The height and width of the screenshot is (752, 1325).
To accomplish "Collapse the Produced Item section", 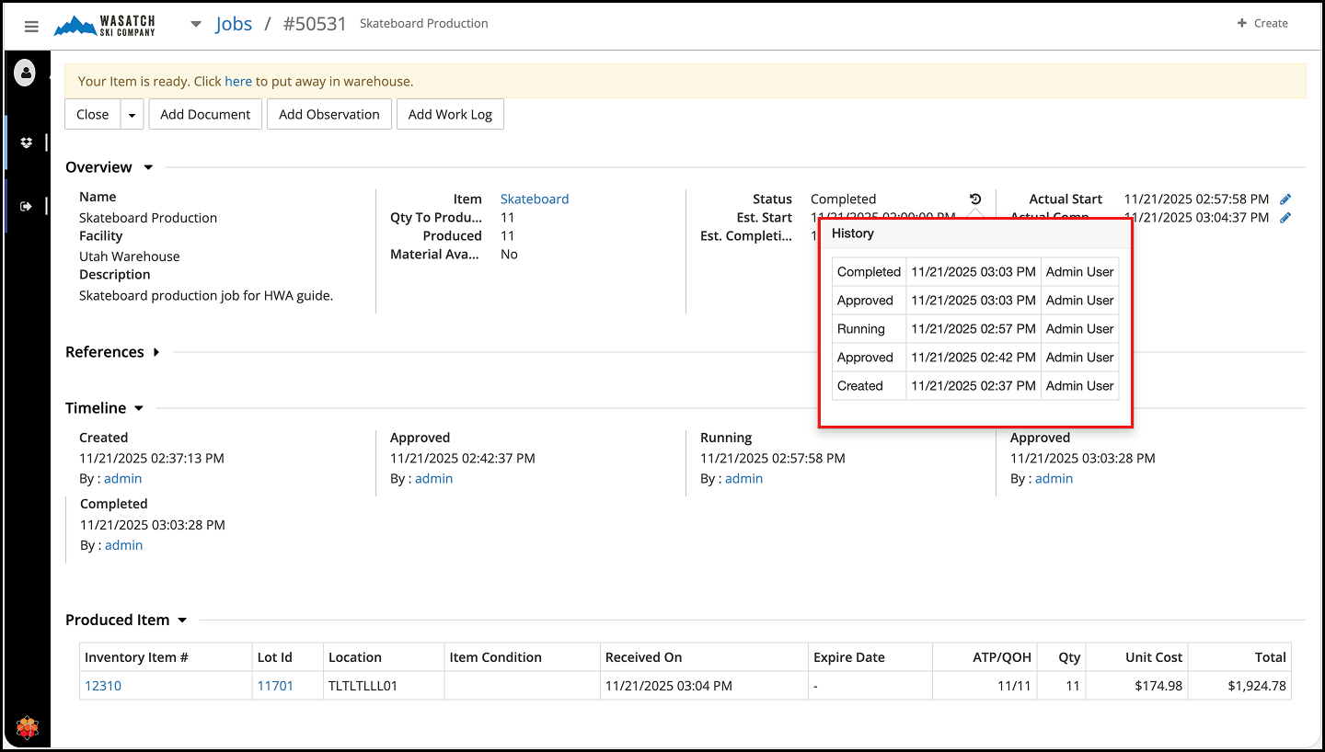I will 182,621.
